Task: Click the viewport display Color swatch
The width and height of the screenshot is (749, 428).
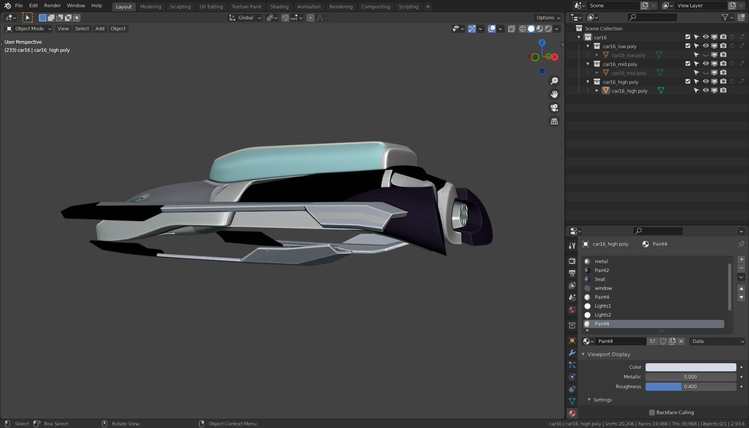Action: tap(691, 367)
